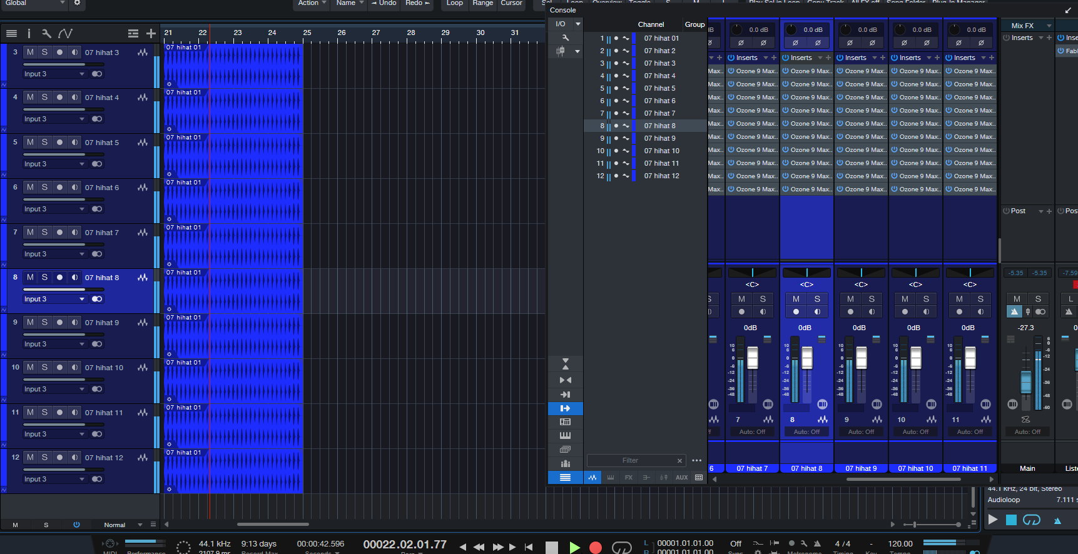1078x554 pixels.
Task: Click the console keyboard instruments panel icon
Action: [x=566, y=435]
